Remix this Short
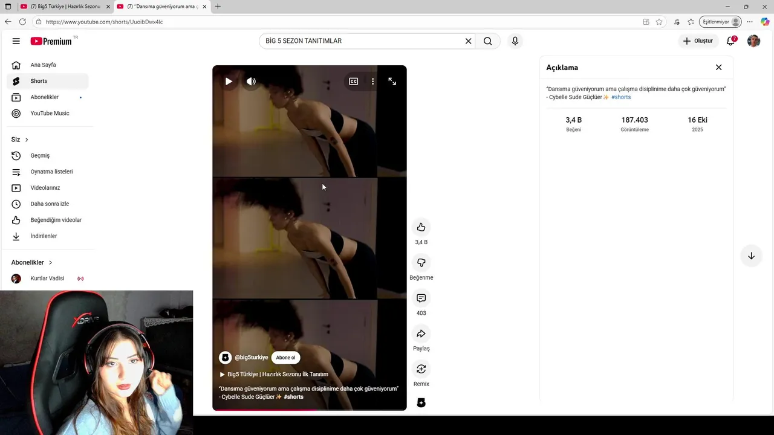The height and width of the screenshot is (435, 774). (x=421, y=369)
